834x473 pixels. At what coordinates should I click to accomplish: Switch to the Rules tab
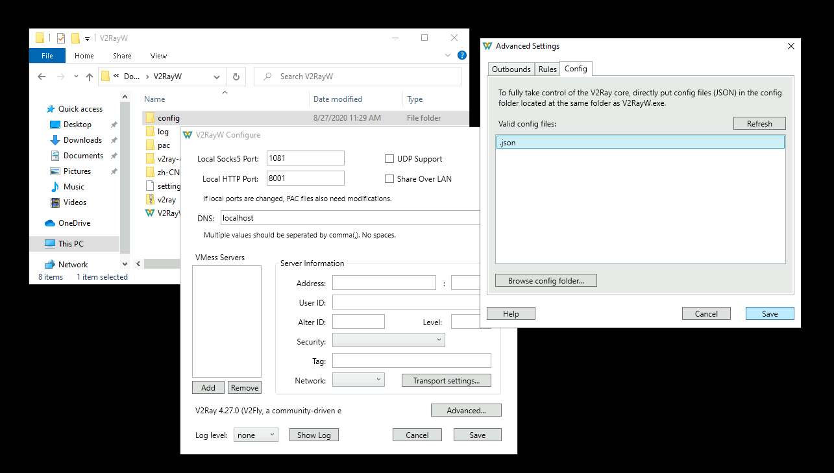(548, 69)
